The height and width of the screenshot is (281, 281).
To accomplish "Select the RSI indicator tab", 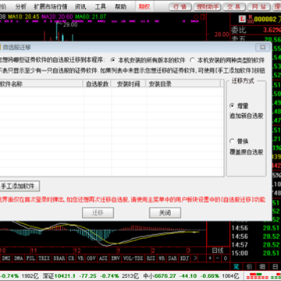I will pyautogui.click(x=151, y=258).
